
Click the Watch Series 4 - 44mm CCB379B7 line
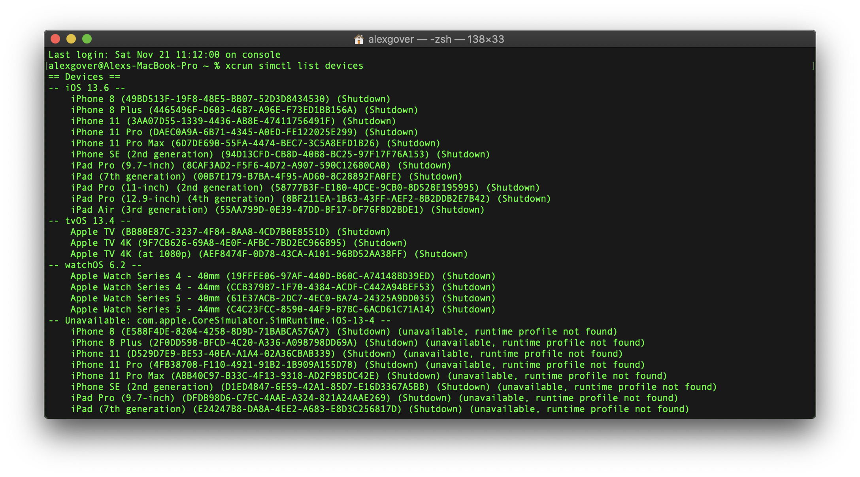[x=283, y=287]
